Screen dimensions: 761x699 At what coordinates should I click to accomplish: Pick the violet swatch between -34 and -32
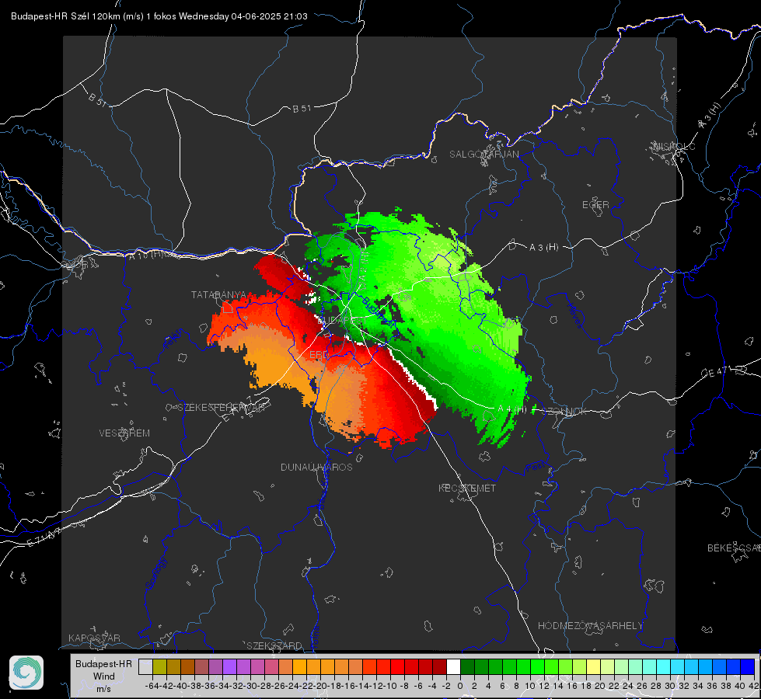point(229,666)
